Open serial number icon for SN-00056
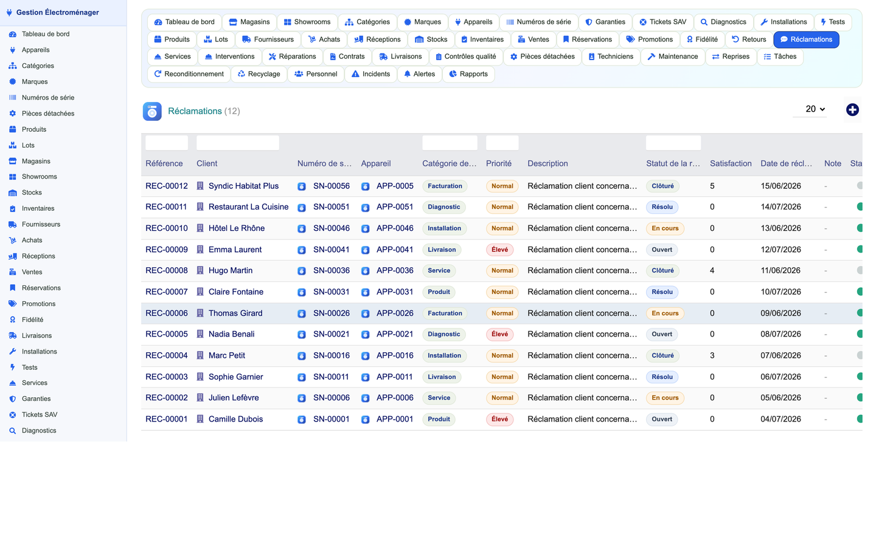The image size is (879, 543). coord(302,186)
